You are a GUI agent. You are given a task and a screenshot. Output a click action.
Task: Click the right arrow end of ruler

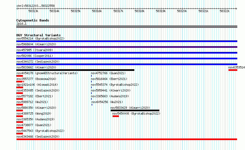[x=236, y=9]
